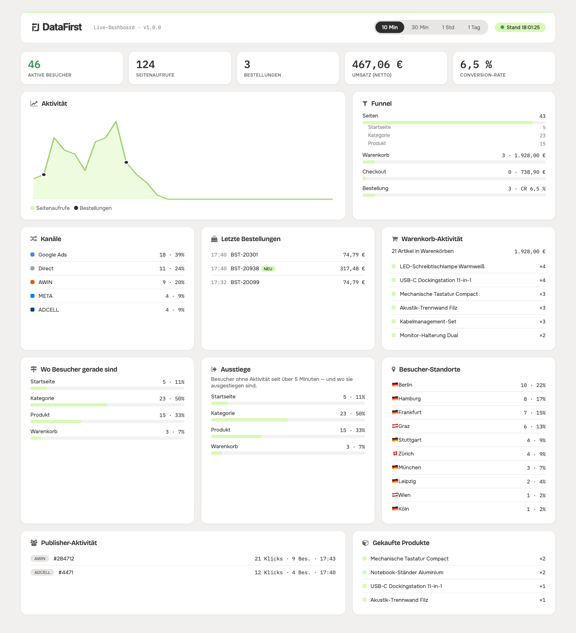Image resolution: width=576 pixels, height=633 pixels.
Task: Click the Aktivität chart icon
Action: pos(34,103)
